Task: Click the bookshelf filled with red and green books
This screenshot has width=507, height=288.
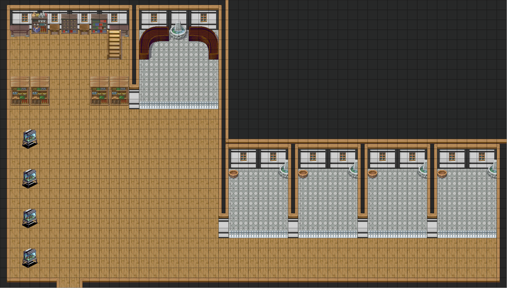Action: 99,24
